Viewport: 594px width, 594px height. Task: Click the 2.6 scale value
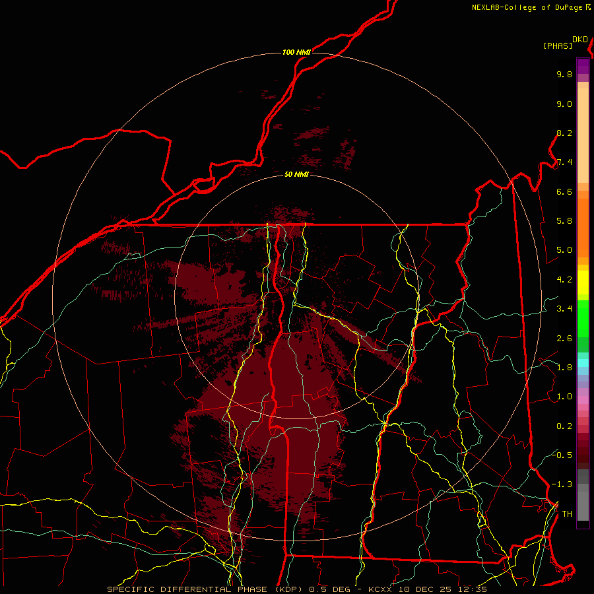tap(564, 339)
